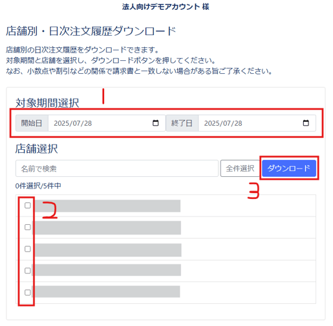
Task: Click the 終了日 date value 2025/07/28
Action: click(223, 123)
